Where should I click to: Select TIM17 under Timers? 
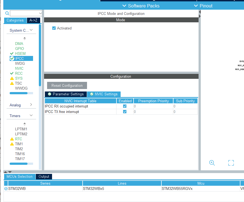pyautogui.click(x=20, y=159)
